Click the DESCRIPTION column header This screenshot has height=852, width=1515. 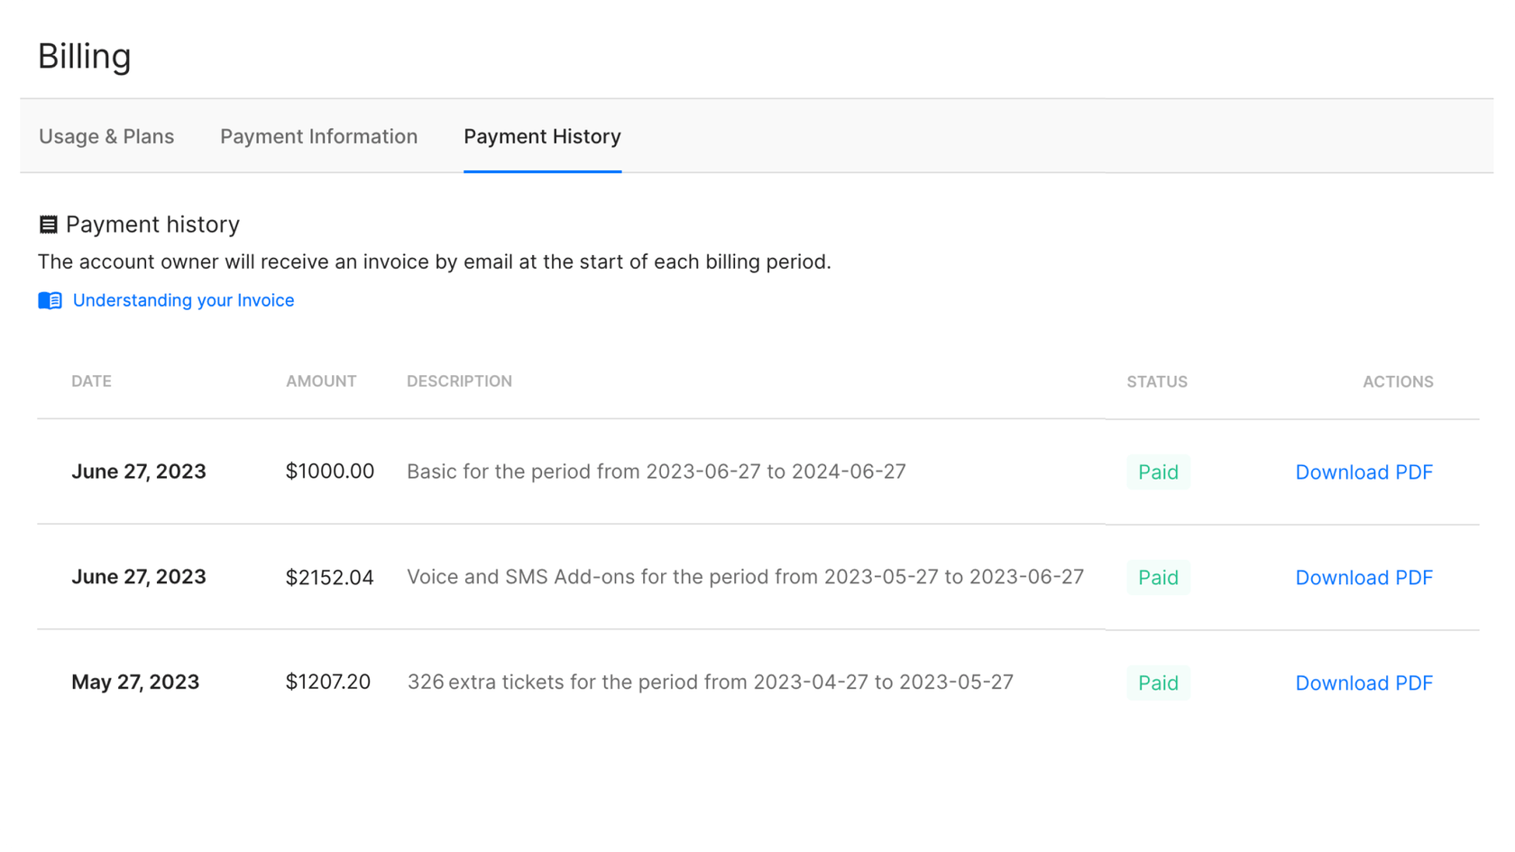point(459,381)
